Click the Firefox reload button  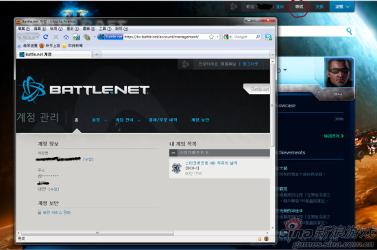click(x=45, y=37)
